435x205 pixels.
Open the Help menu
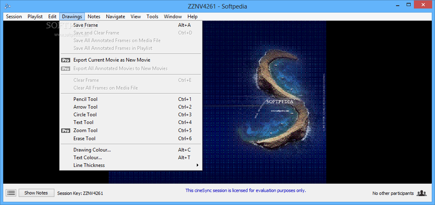(x=192, y=17)
